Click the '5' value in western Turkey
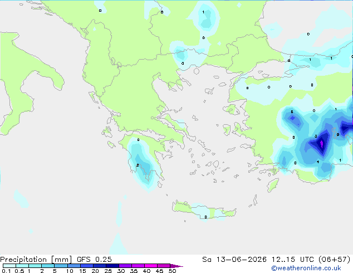This screenshot has height=273, width=353. pos(292,112)
